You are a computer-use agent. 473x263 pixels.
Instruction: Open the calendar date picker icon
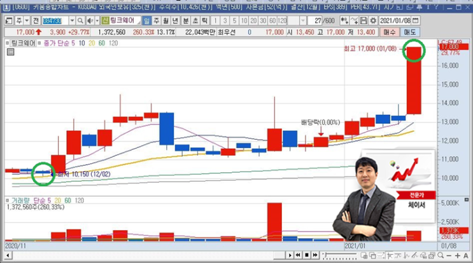(415, 21)
